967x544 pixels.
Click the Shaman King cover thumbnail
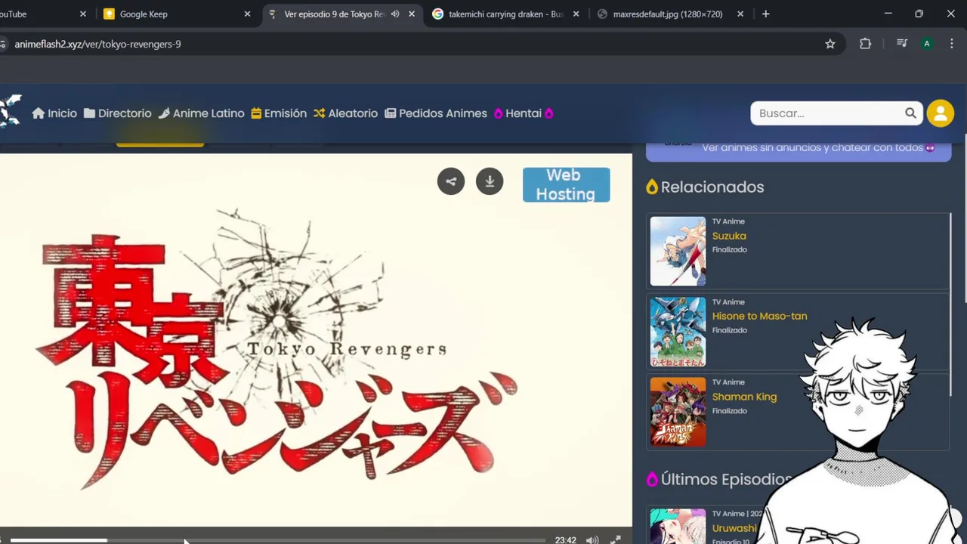[678, 413]
